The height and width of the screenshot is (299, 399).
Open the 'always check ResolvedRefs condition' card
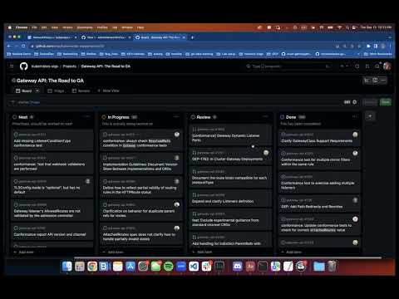pyautogui.click(x=141, y=140)
